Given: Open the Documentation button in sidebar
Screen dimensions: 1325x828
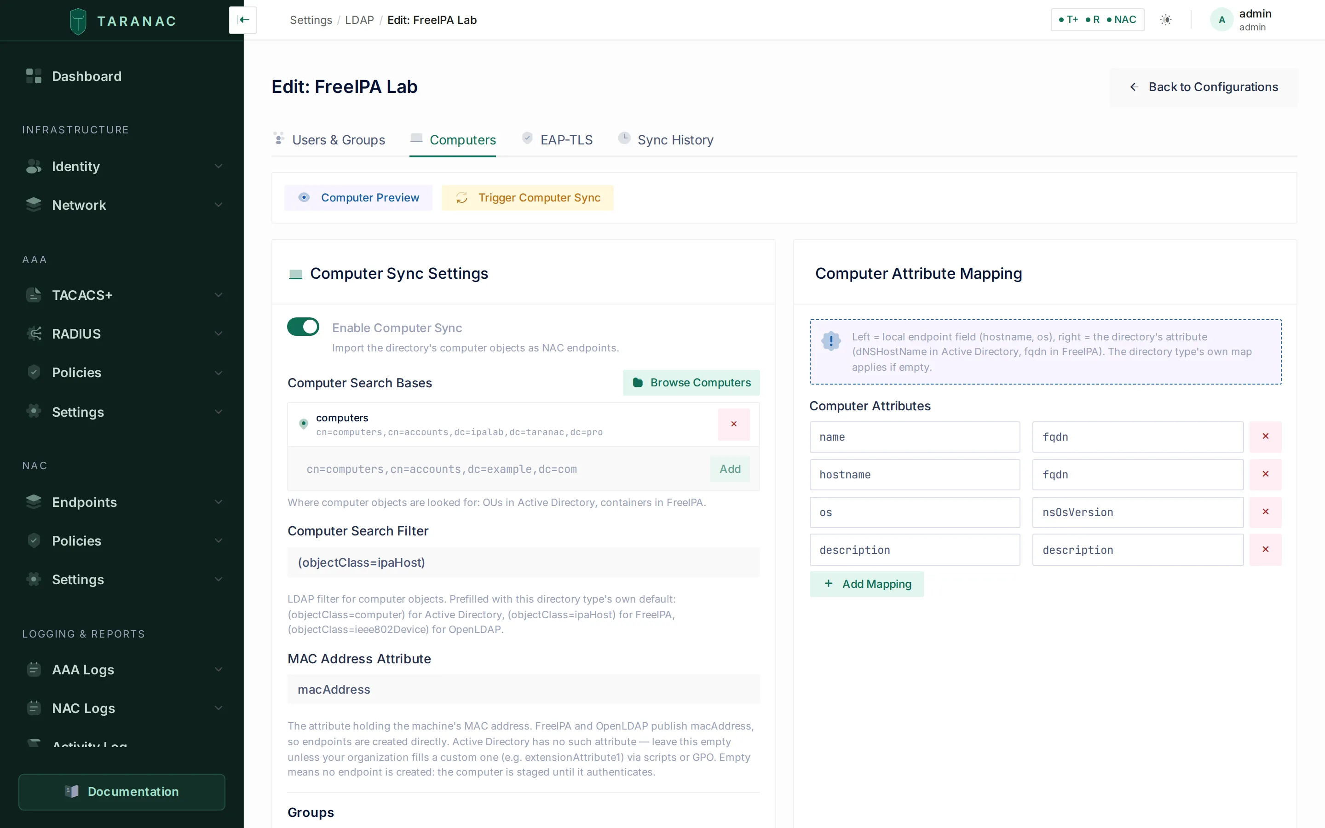Looking at the screenshot, I should pyautogui.click(x=121, y=792).
